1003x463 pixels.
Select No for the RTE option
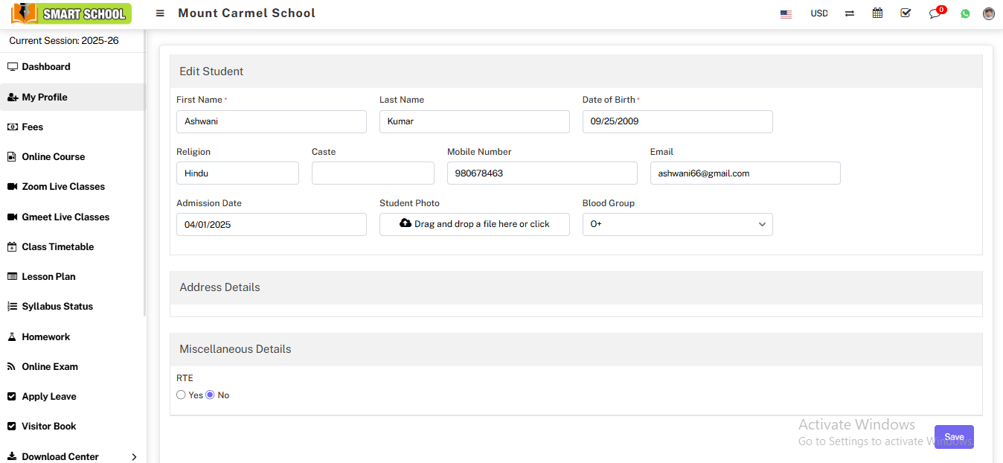coord(210,395)
